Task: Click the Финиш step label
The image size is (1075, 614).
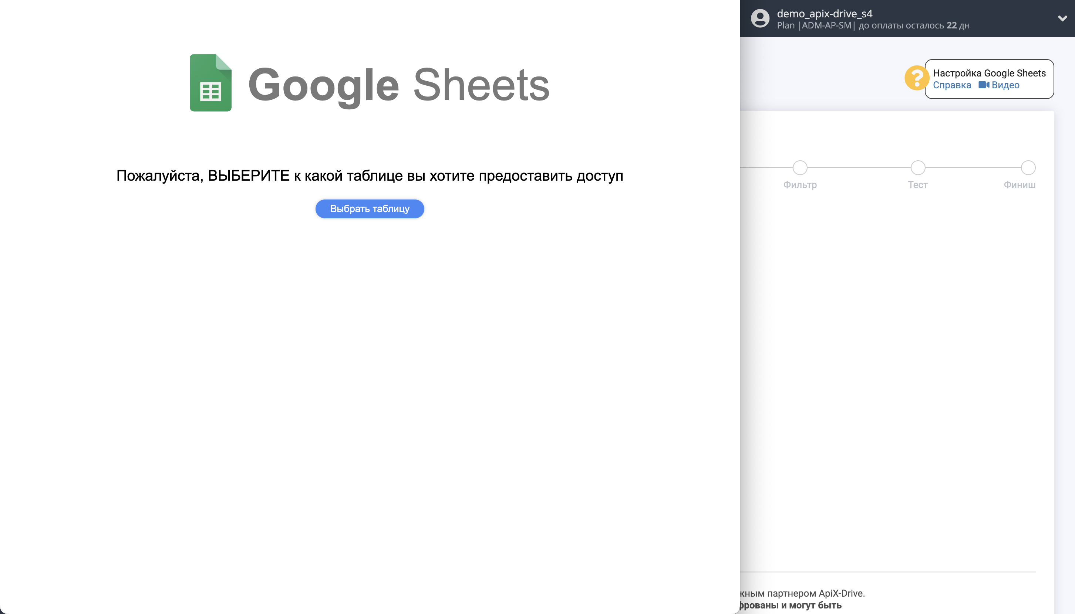Action: [1019, 185]
